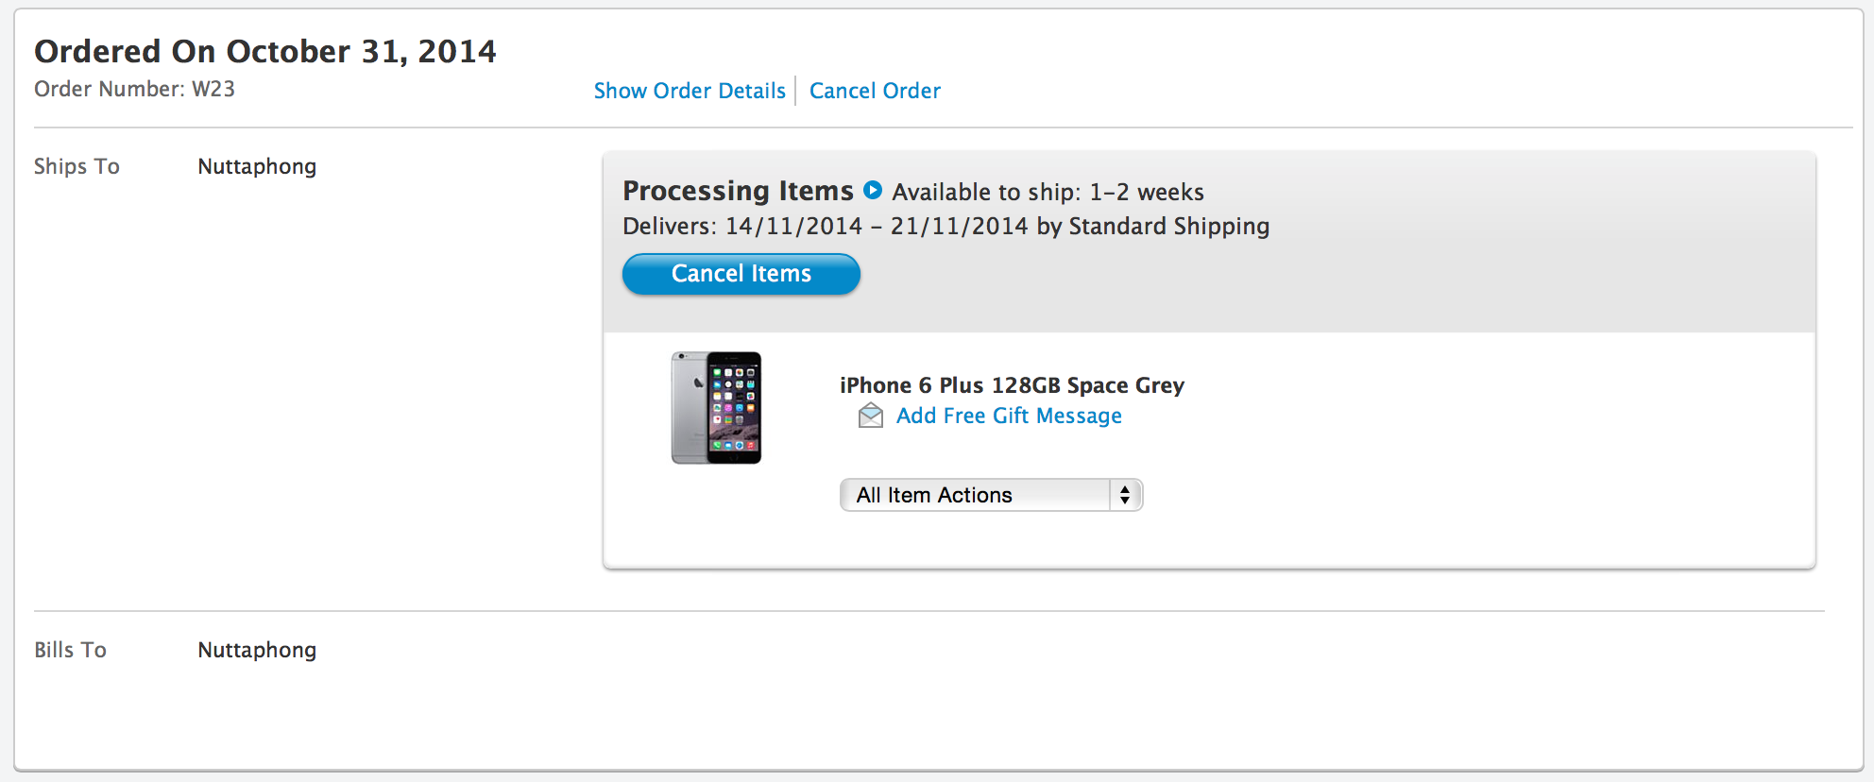The height and width of the screenshot is (782, 1874).
Task: Click the Ships To label
Action: 77,166
